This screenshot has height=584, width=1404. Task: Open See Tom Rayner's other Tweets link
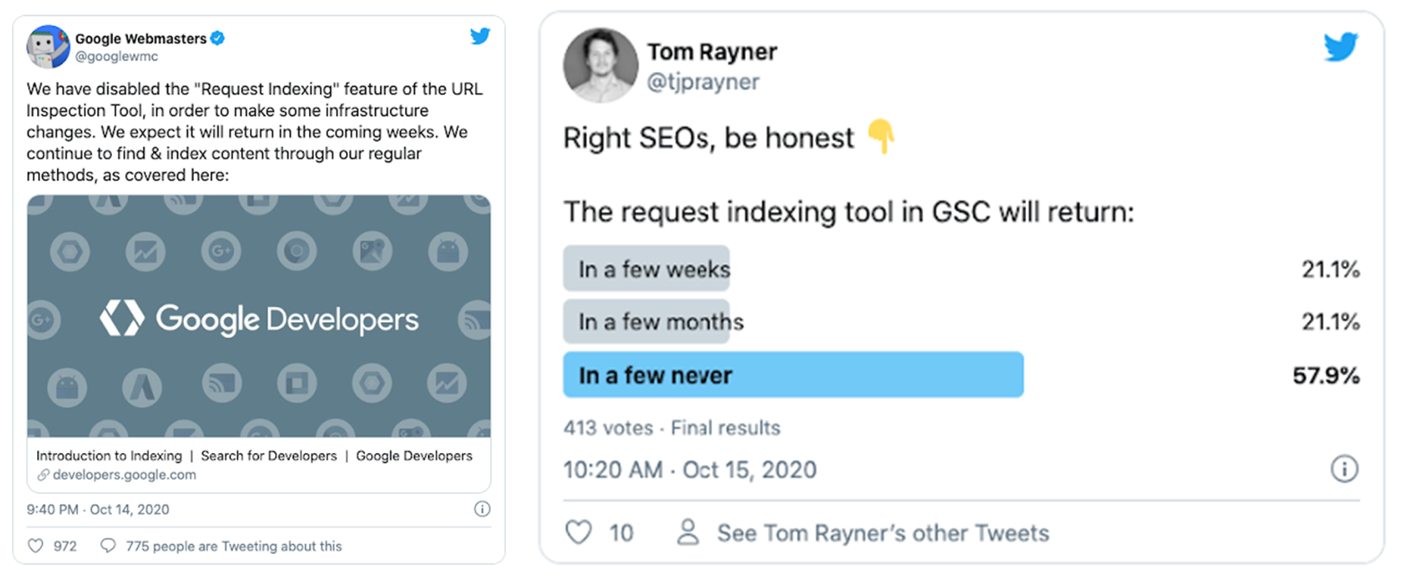882,533
